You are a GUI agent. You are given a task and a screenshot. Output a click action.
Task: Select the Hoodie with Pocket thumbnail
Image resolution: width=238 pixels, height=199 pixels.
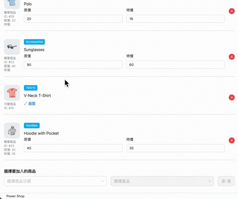(12, 130)
